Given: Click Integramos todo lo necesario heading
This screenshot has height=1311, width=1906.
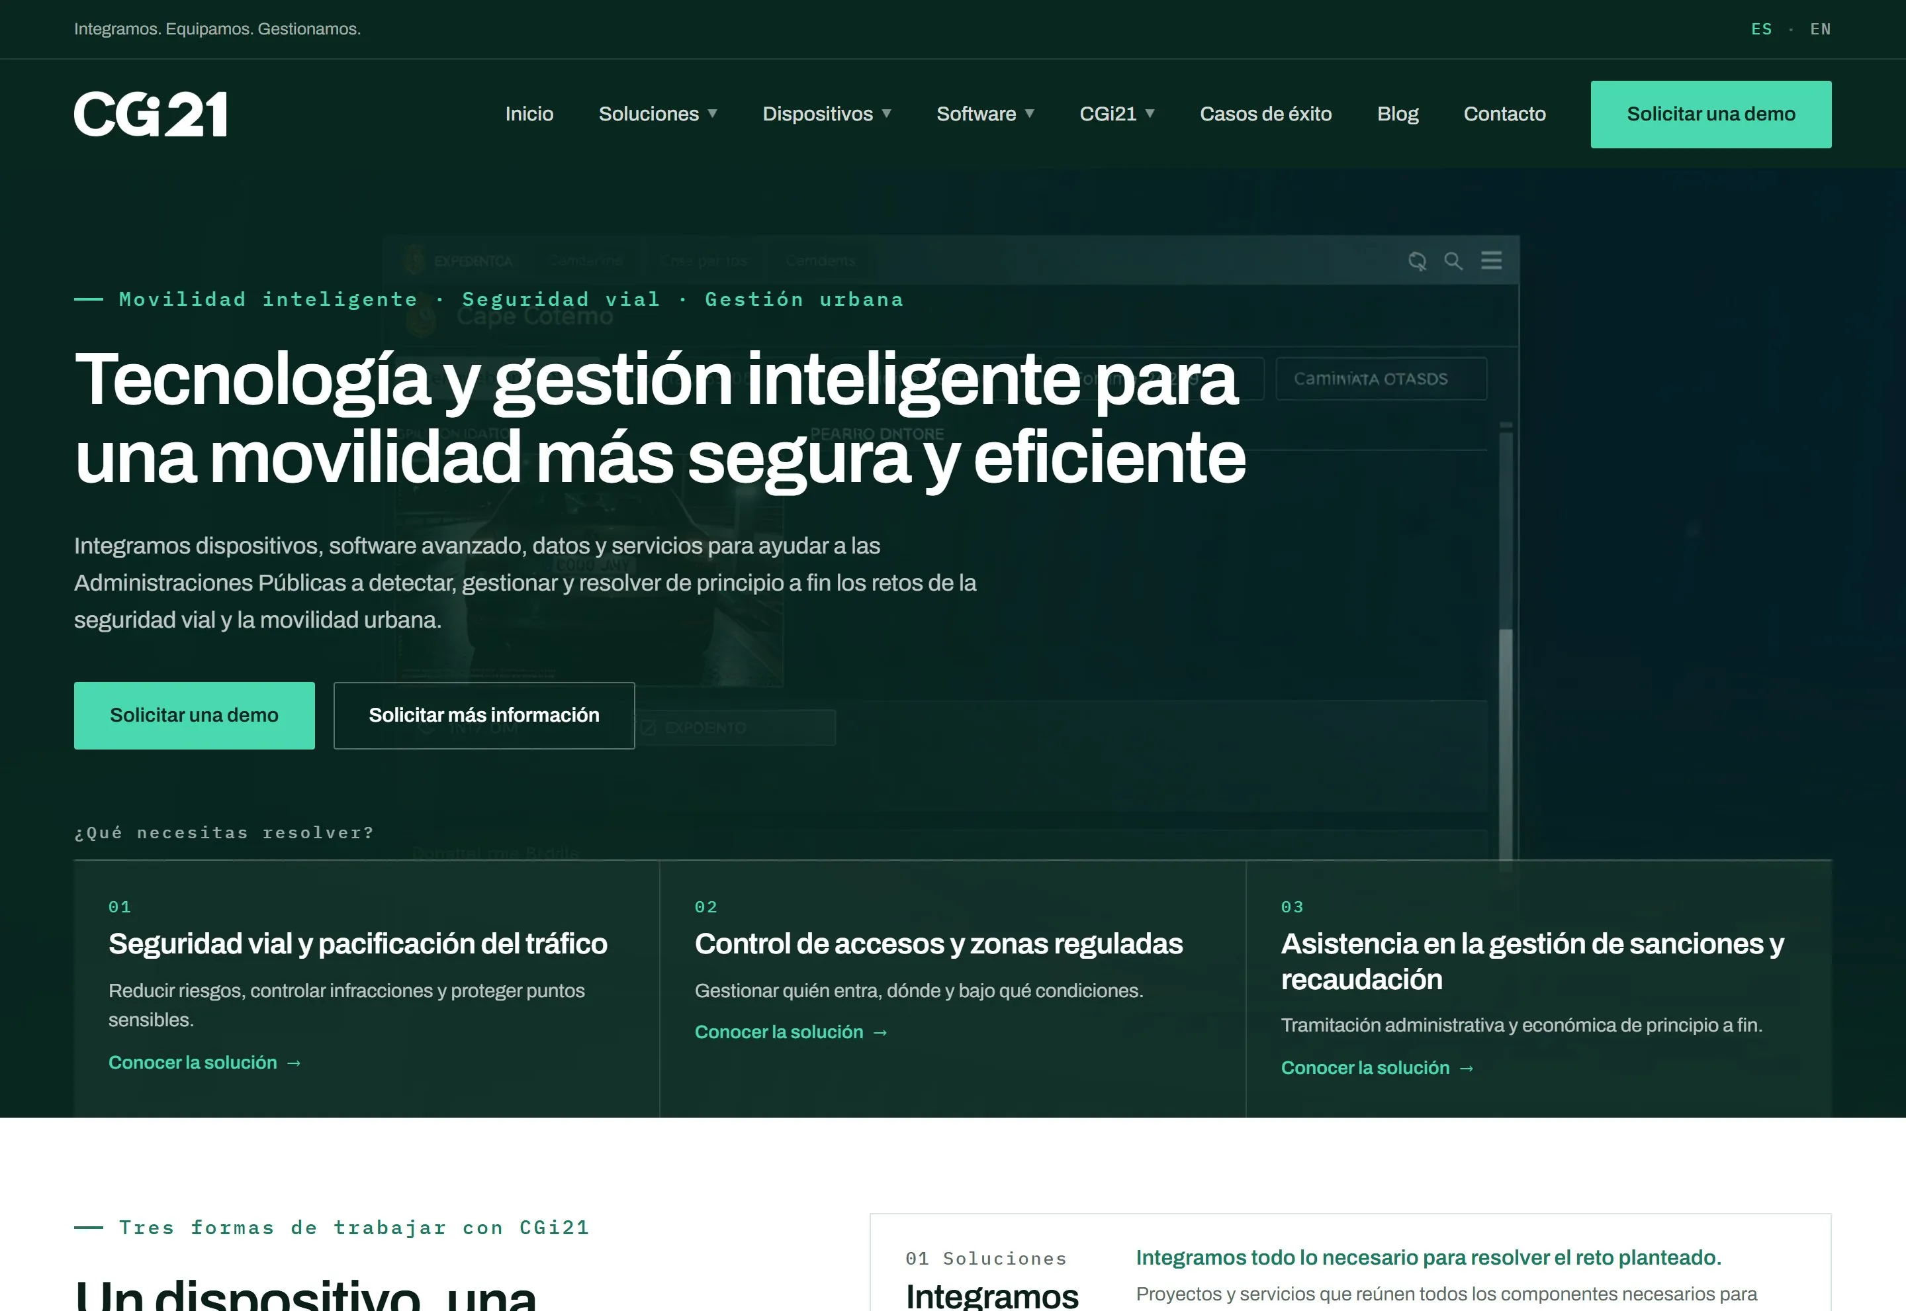Looking at the screenshot, I should pos(1428,1257).
